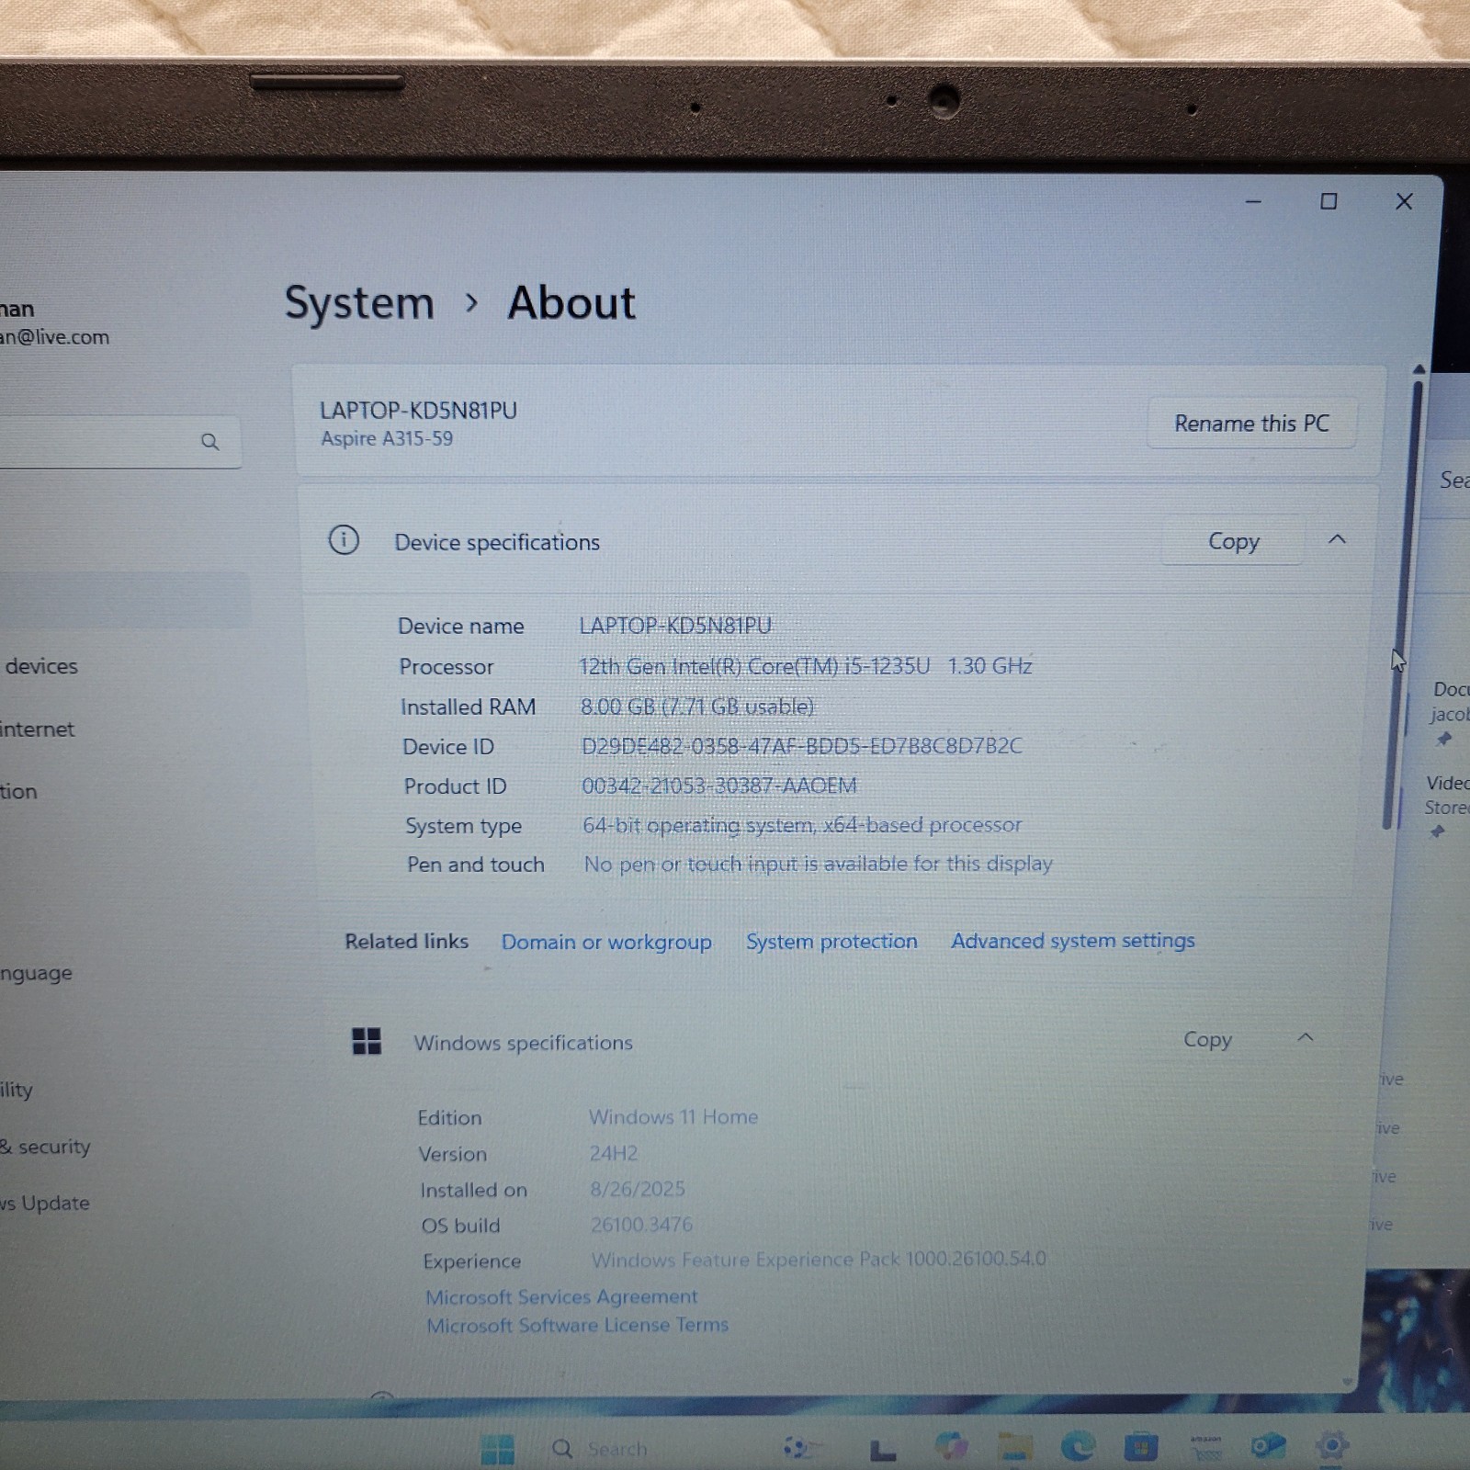
Task: Open the 'devices' sidebar item
Action: point(41,666)
